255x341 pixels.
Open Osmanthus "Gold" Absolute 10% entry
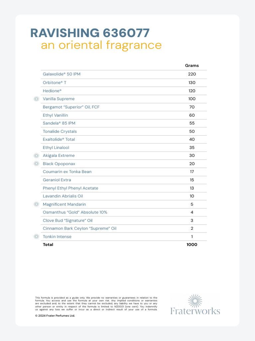tap(75, 212)
